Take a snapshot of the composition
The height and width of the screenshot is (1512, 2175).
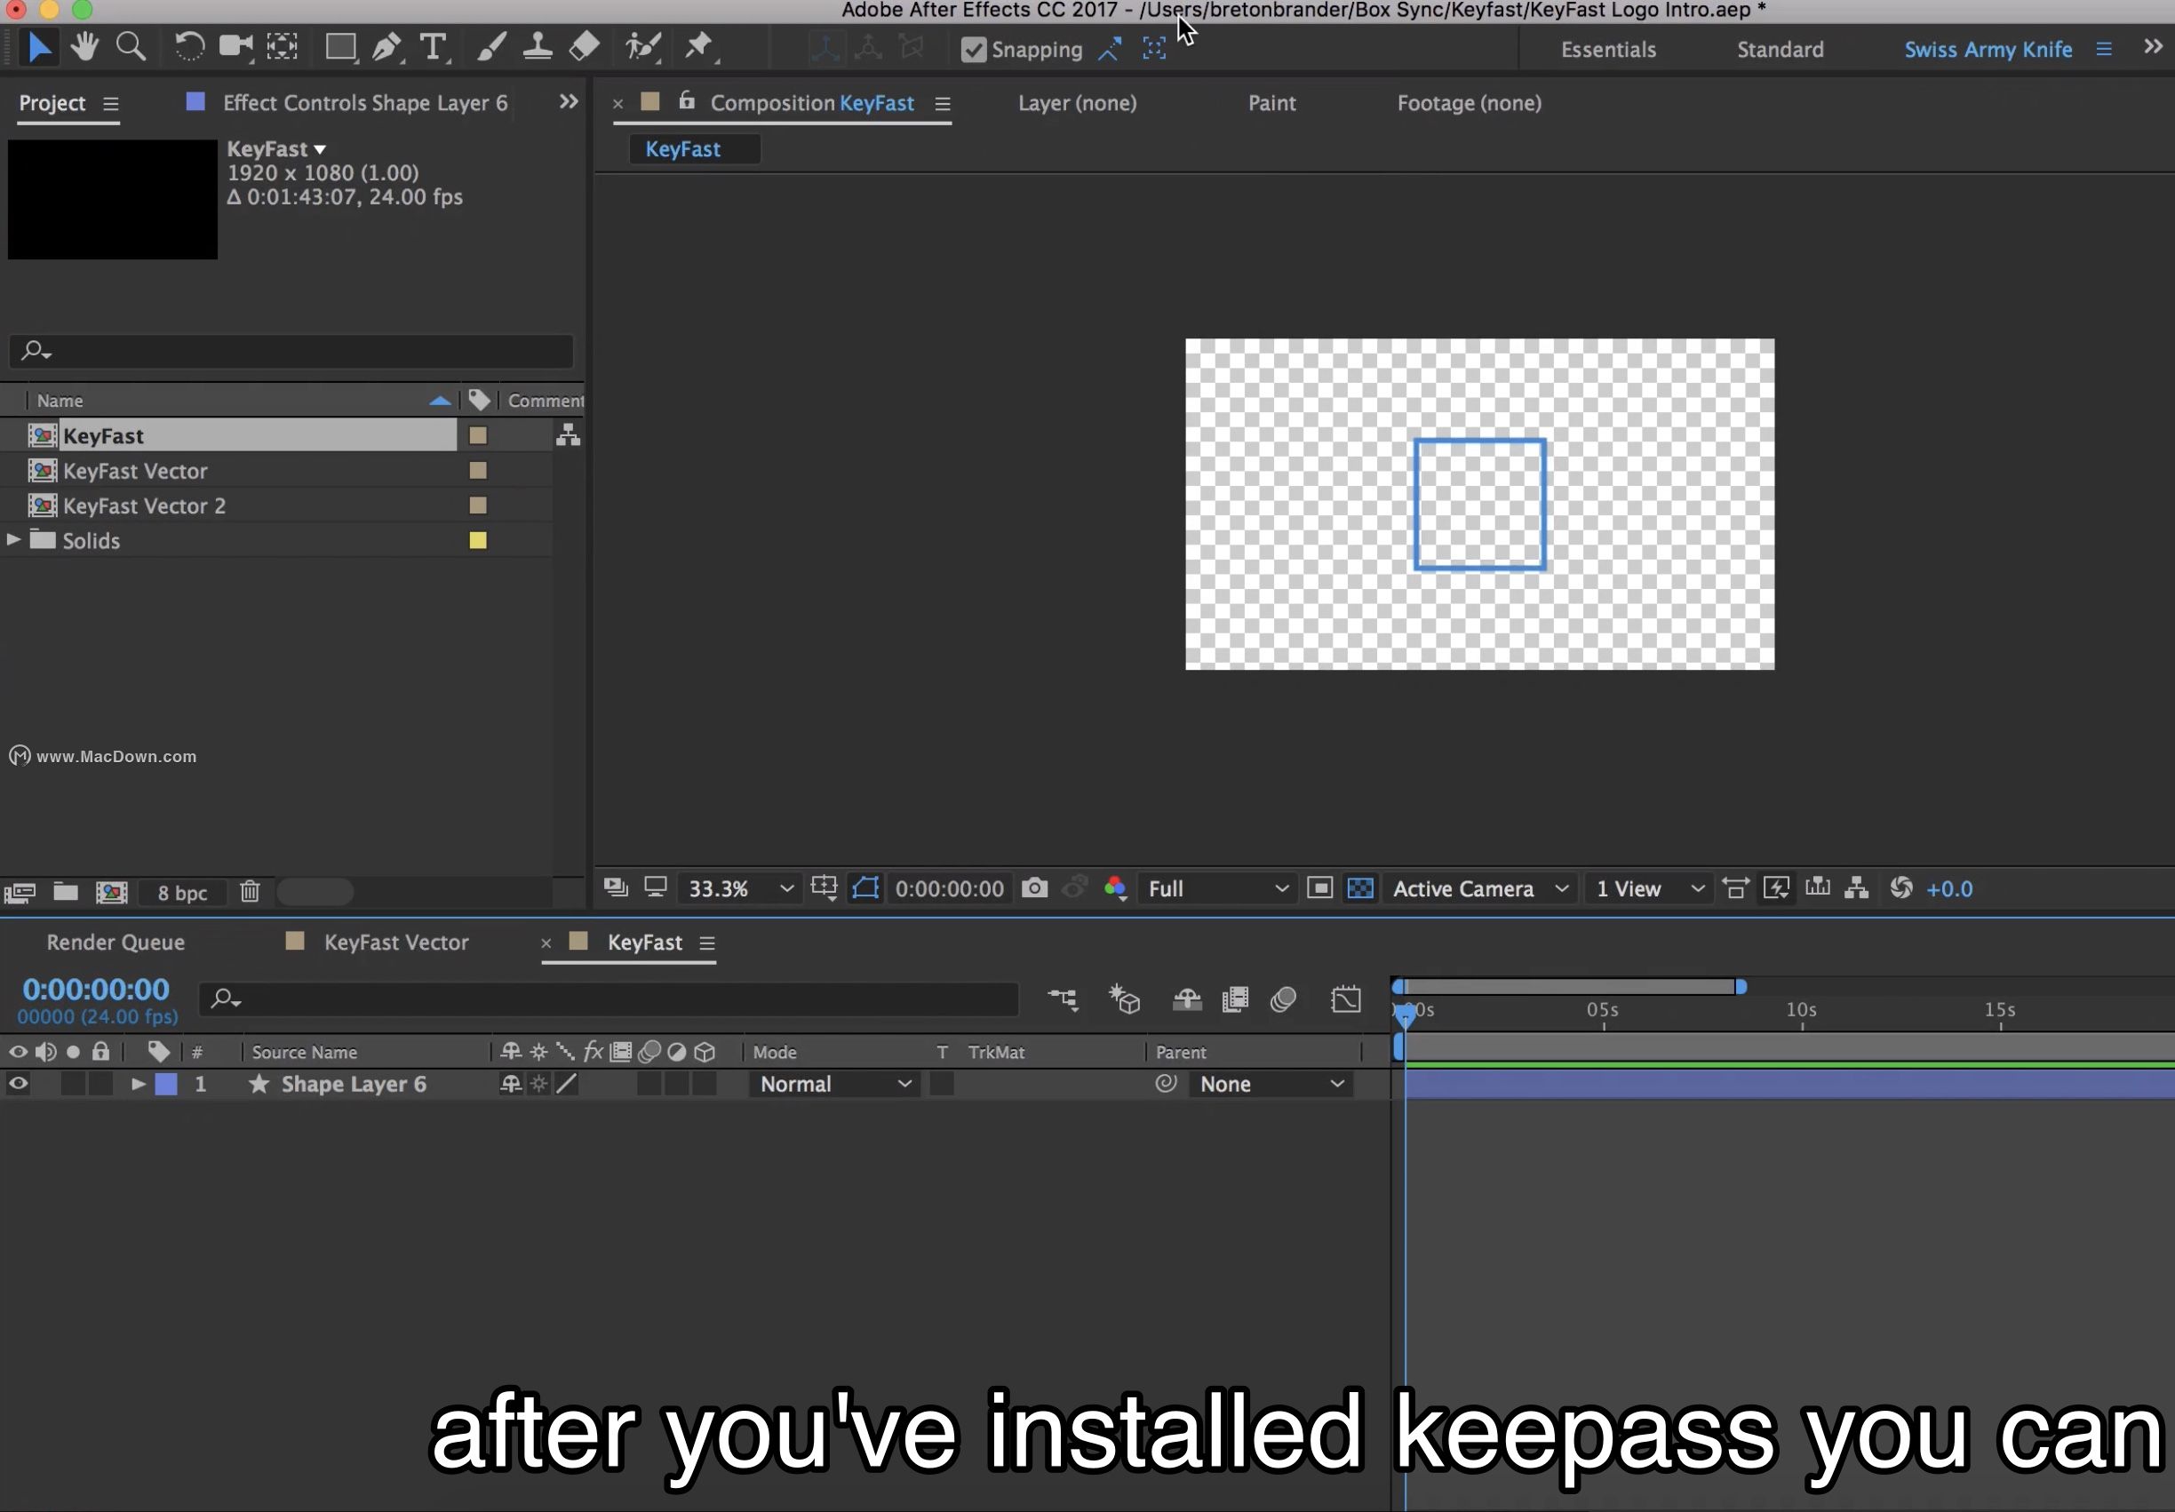[x=1034, y=888]
